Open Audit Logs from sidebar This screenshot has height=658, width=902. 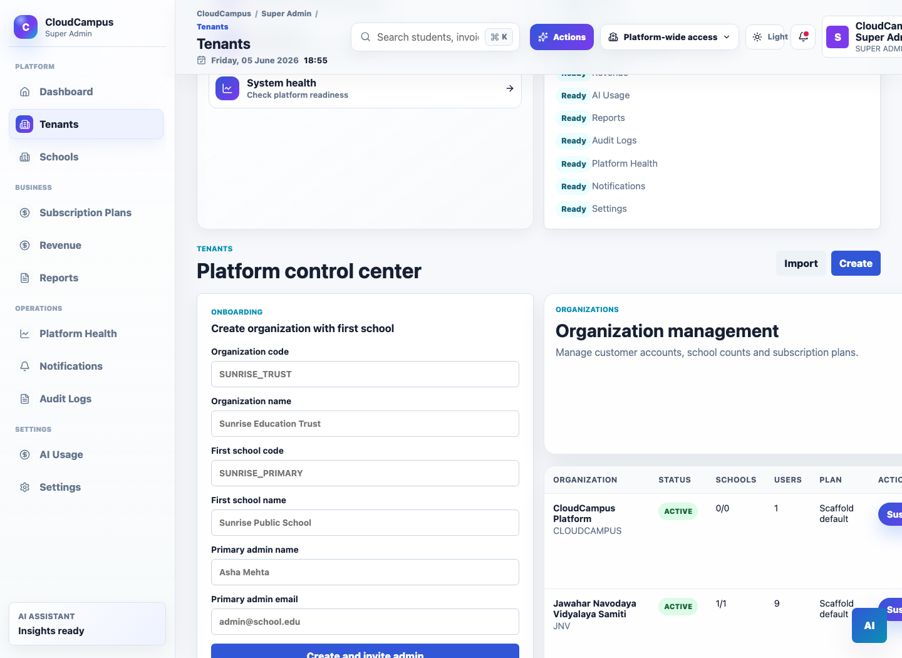point(86,399)
